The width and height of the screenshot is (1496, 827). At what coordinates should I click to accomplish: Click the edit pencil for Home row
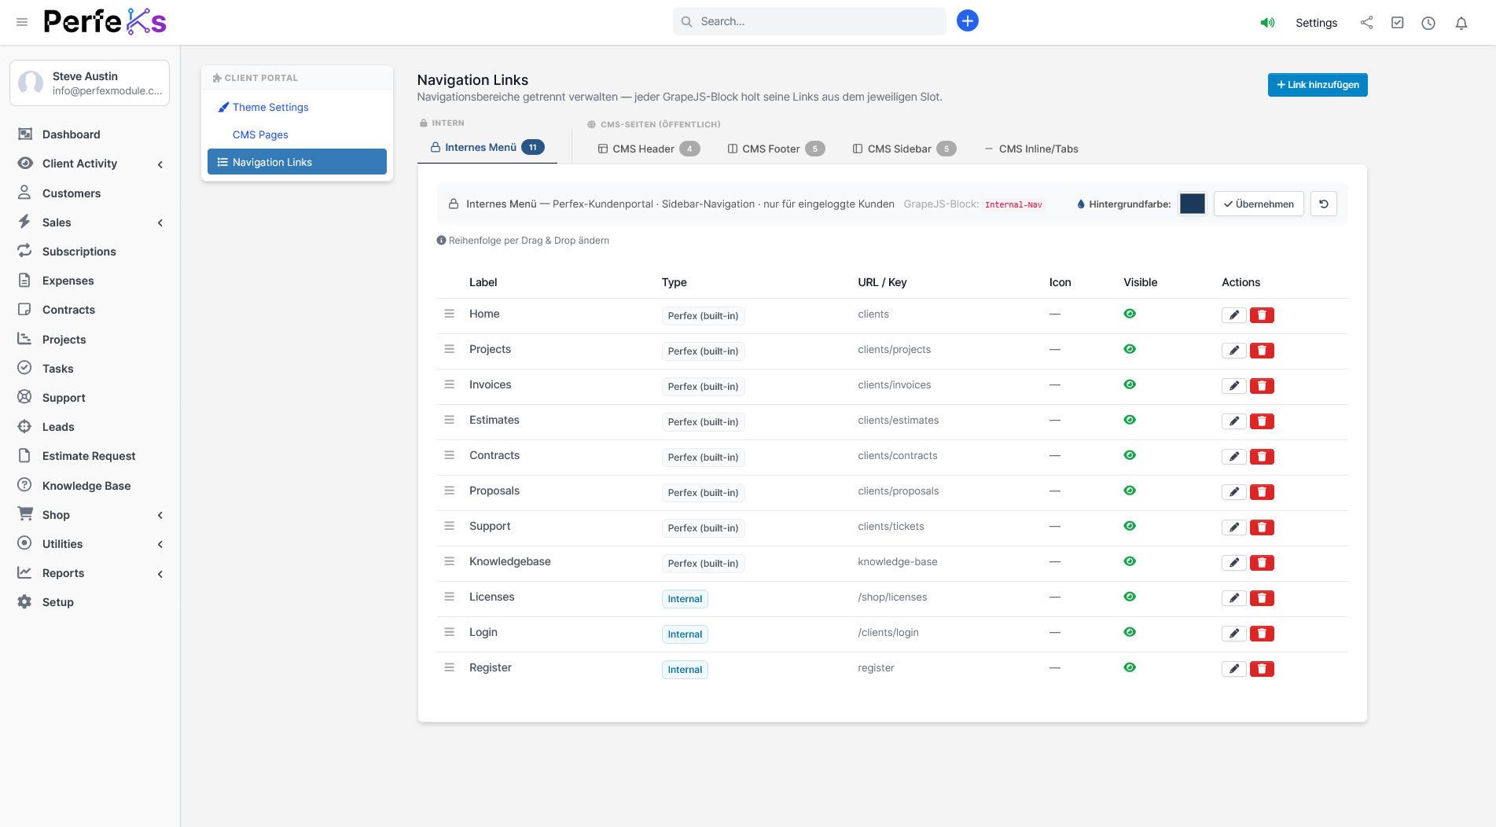(x=1233, y=315)
